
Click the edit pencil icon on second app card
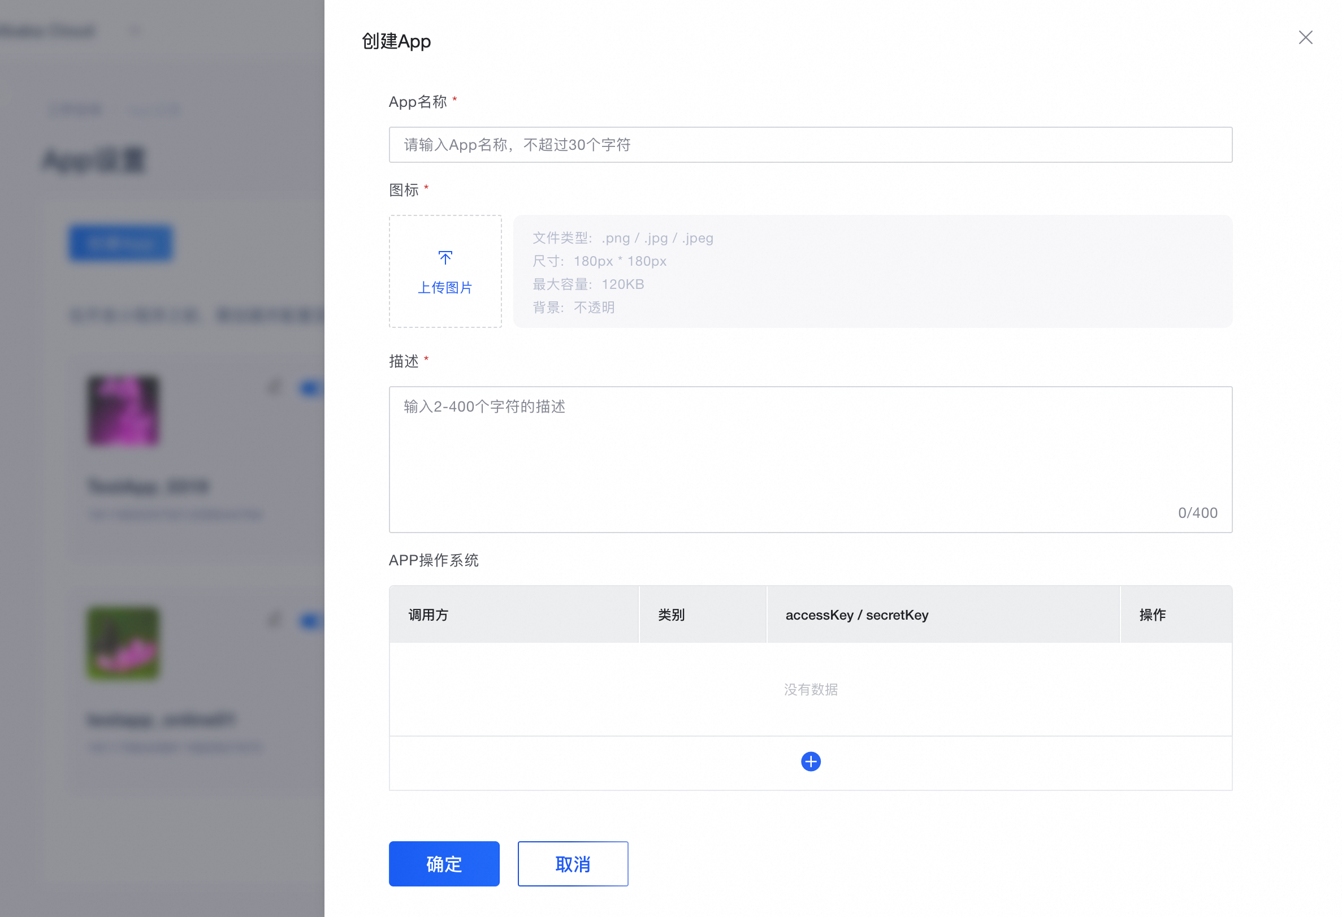[274, 621]
